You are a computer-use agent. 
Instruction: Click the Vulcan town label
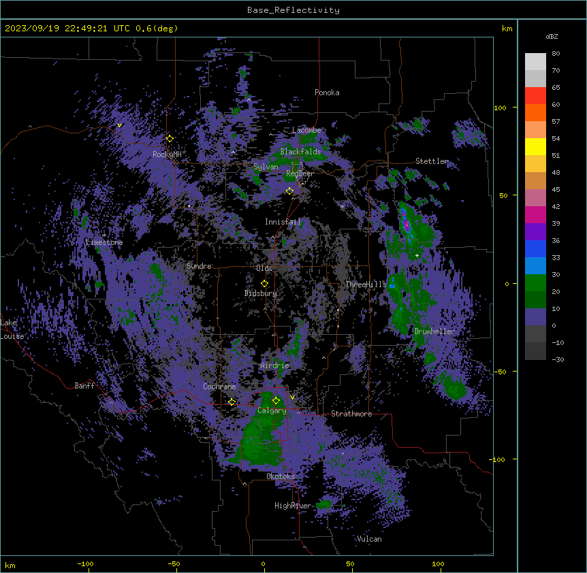[369, 539]
